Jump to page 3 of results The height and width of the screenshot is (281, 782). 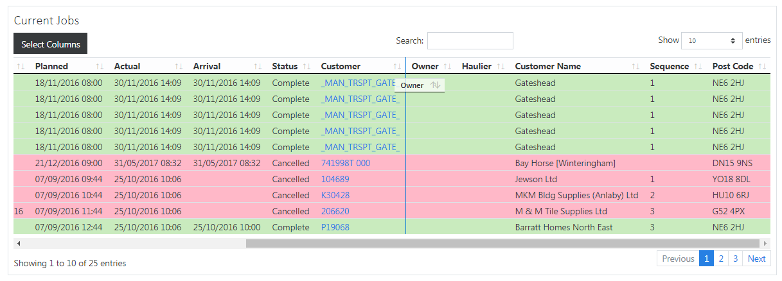pyautogui.click(x=736, y=259)
